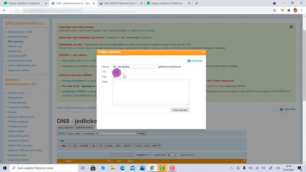
Task: Open Historie změn in sidebar
Action: click(15, 46)
